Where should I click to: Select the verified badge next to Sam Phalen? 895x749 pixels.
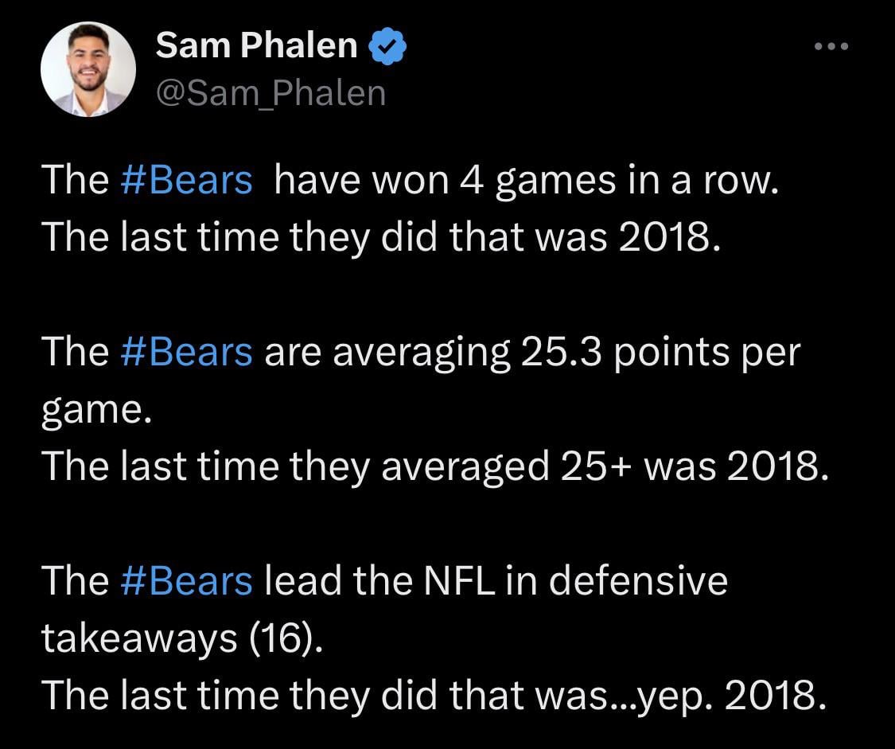388,45
